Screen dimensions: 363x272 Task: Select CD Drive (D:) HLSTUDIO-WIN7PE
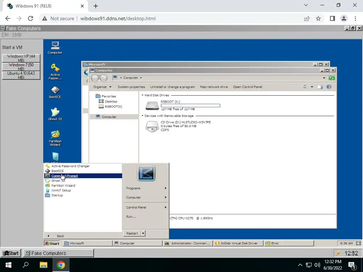pos(178,126)
